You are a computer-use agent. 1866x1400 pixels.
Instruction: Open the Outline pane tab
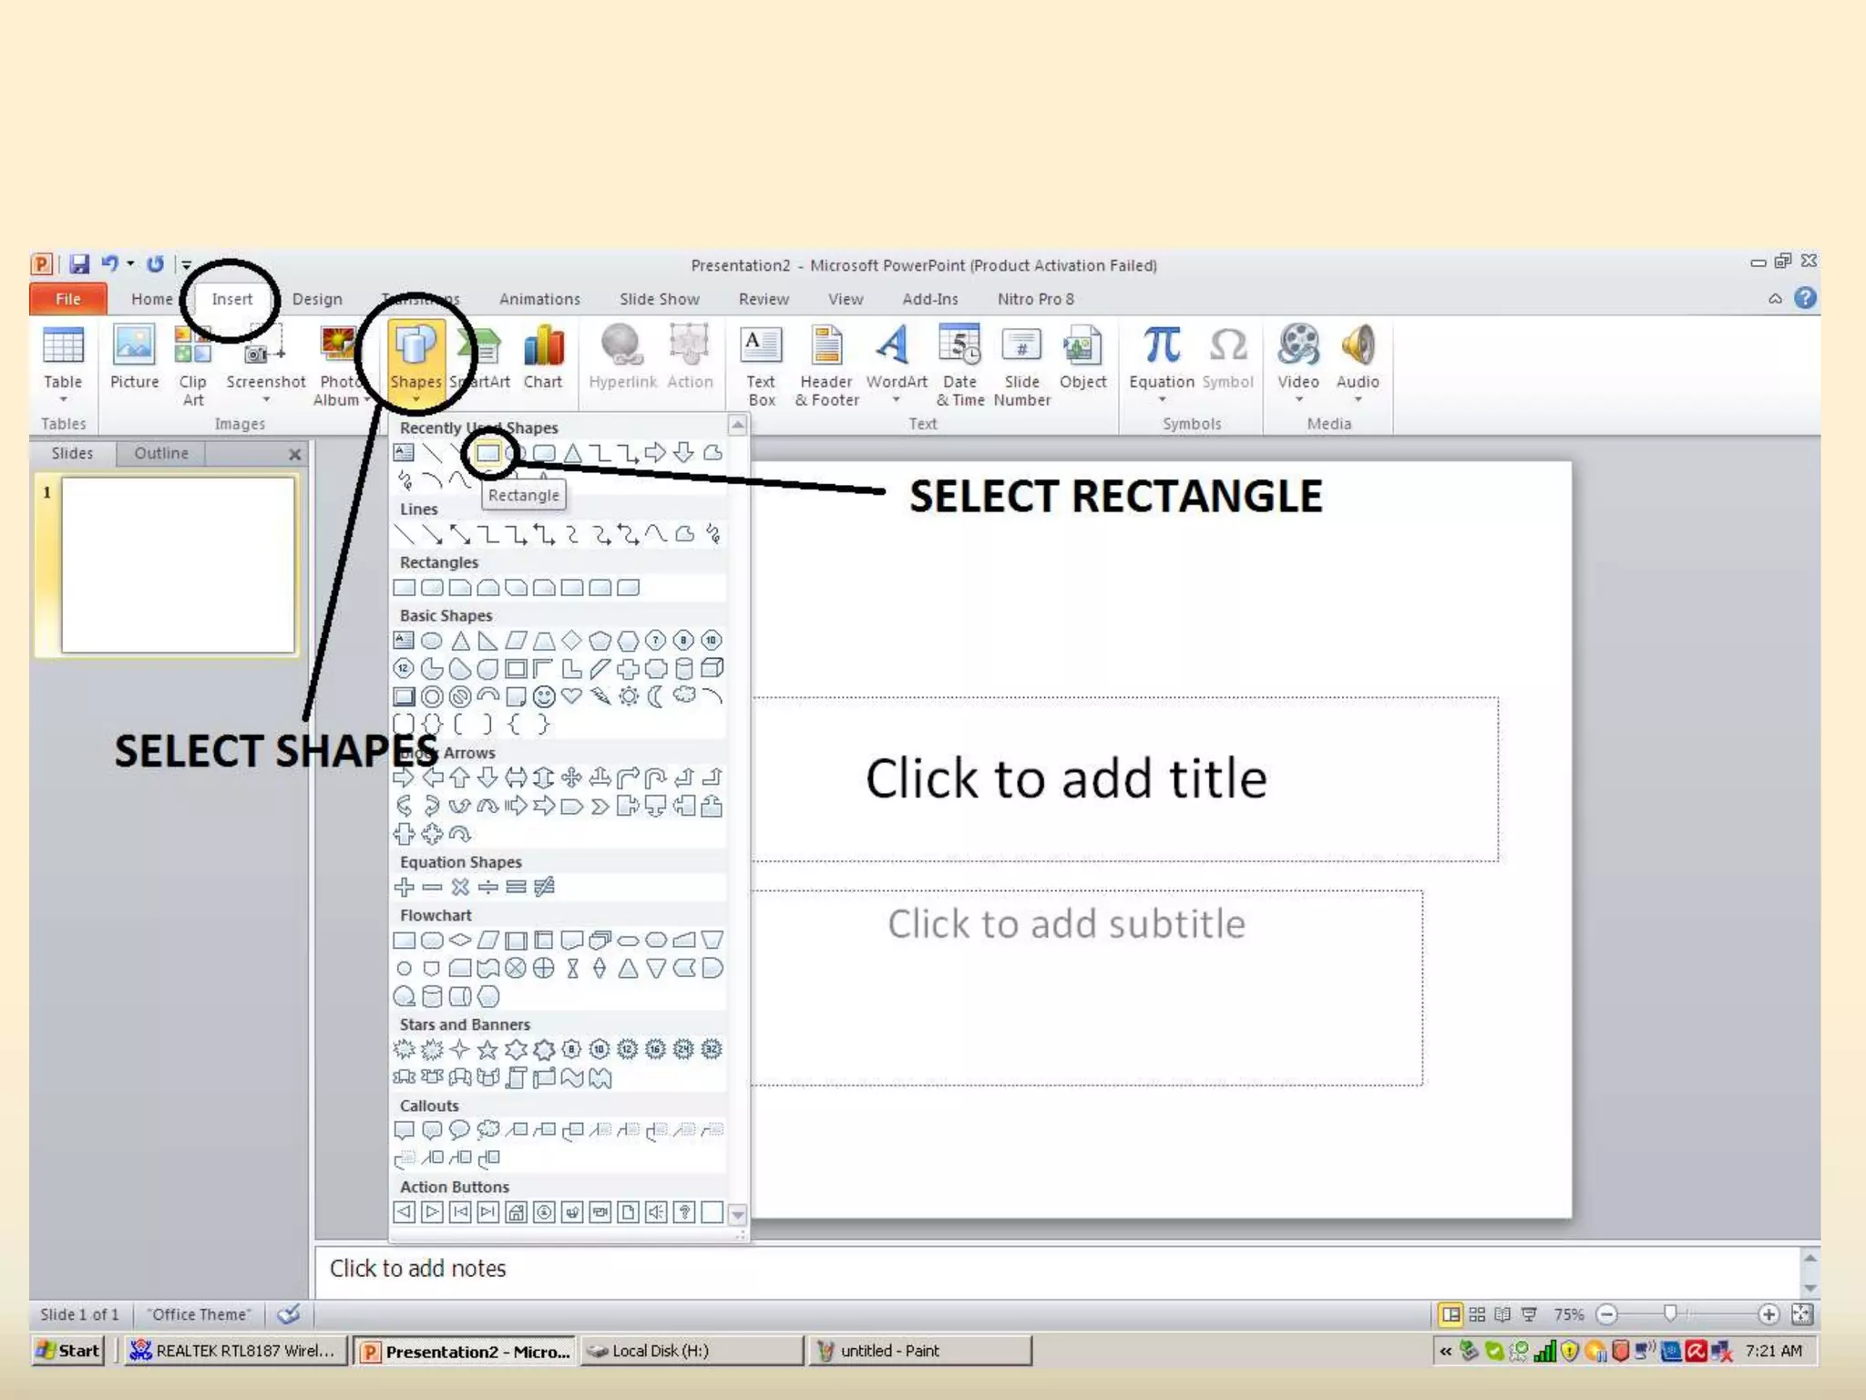(x=161, y=453)
